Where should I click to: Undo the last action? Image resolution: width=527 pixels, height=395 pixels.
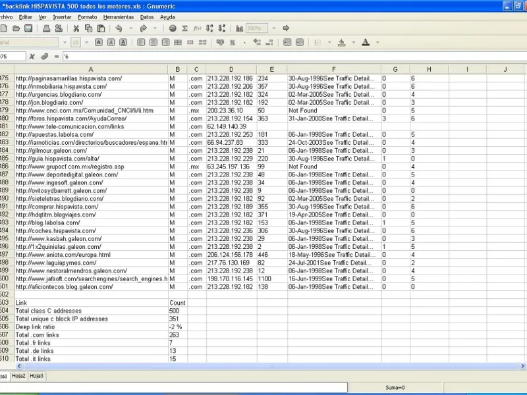pos(119,28)
